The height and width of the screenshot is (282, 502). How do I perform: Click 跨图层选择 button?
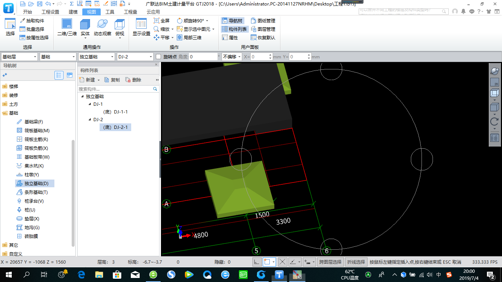330,262
